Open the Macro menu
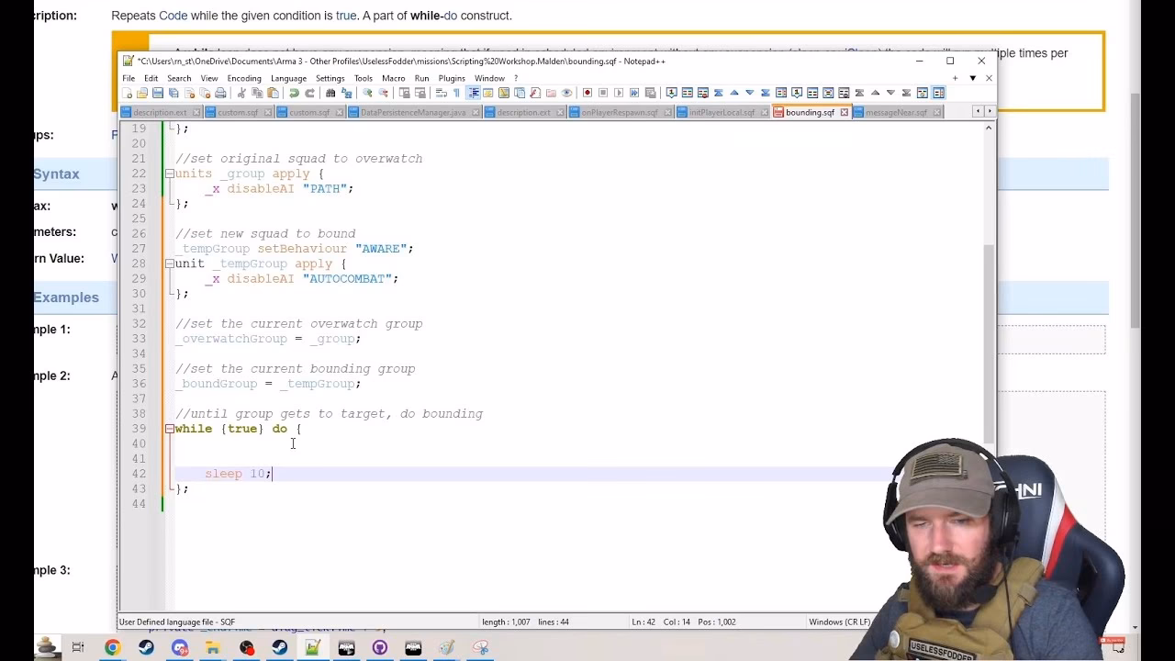Image resolution: width=1175 pixels, height=661 pixels. tap(392, 78)
